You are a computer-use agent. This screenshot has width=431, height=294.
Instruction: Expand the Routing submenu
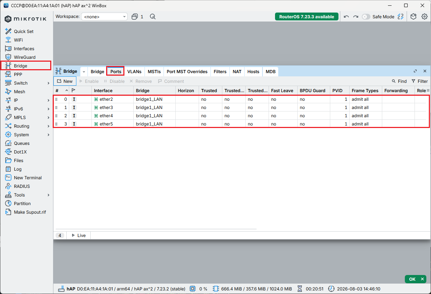[x=48, y=126]
